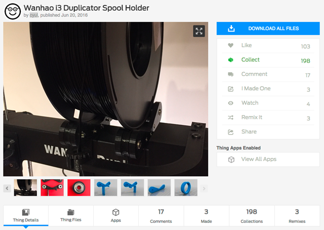Choose Remix It
The height and width of the screenshot is (230, 324).
click(x=252, y=117)
